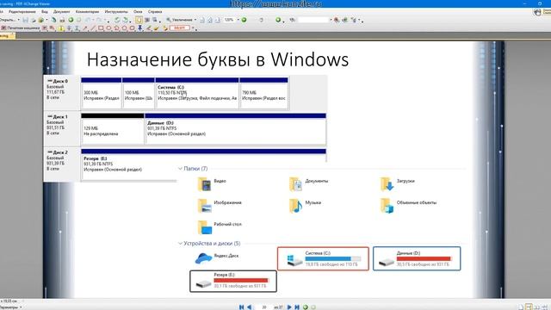Open the stamp selection box

coord(180,28)
